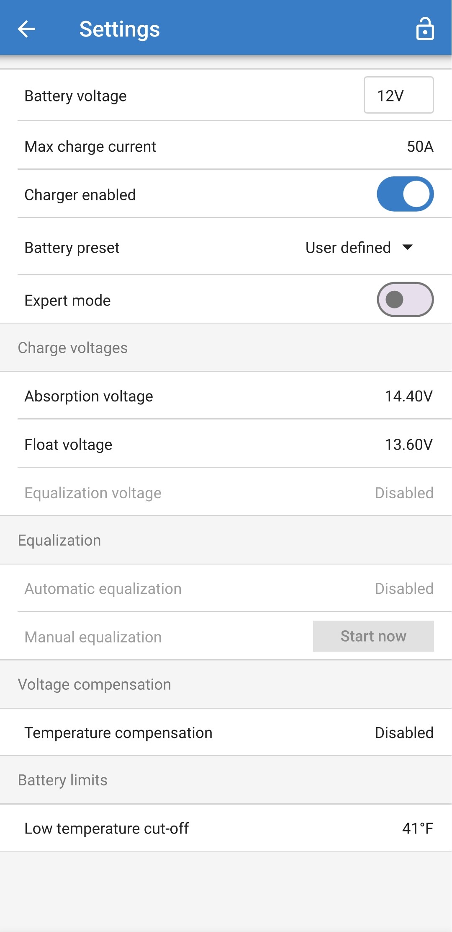Enable the Expert mode switch
The height and width of the screenshot is (932, 452).
tap(405, 300)
